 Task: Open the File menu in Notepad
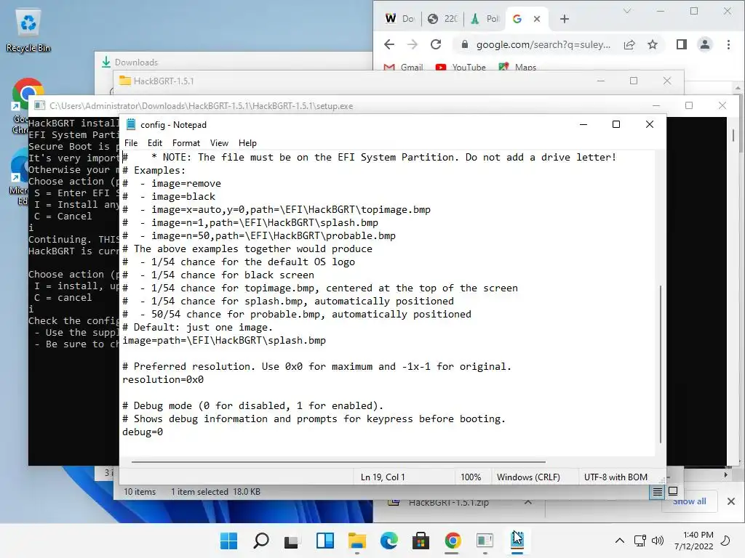[131, 143]
